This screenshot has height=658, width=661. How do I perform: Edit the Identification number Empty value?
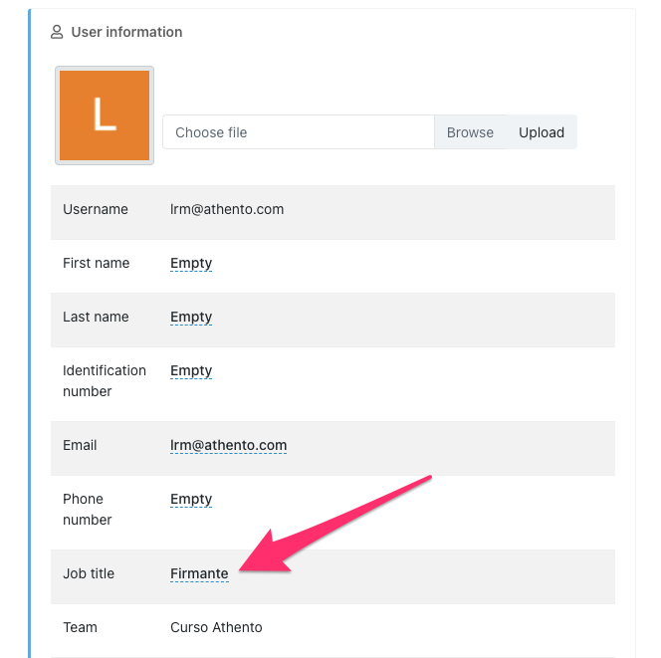(x=191, y=371)
